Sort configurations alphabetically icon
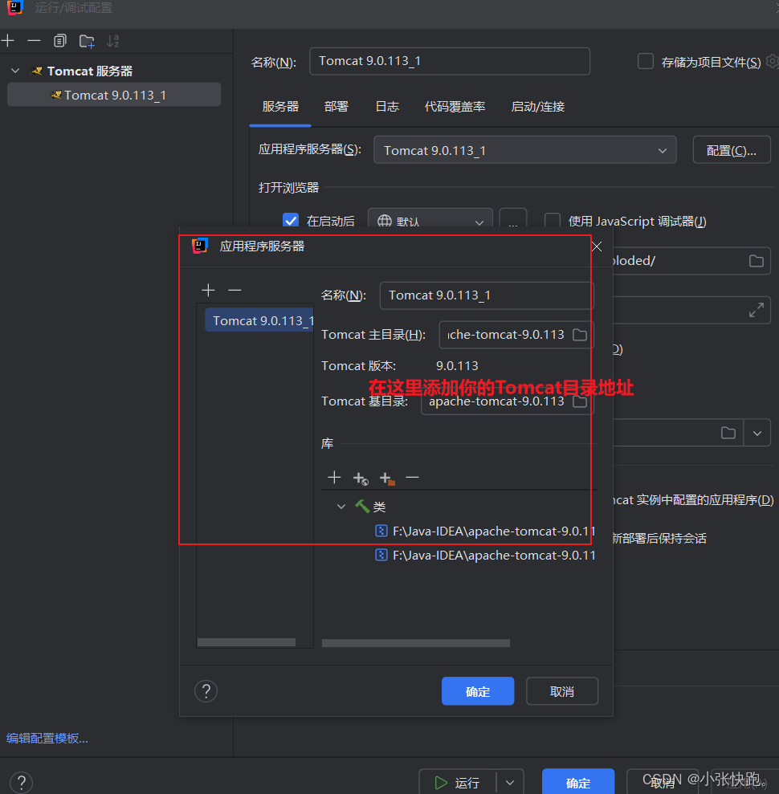 point(113,40)
